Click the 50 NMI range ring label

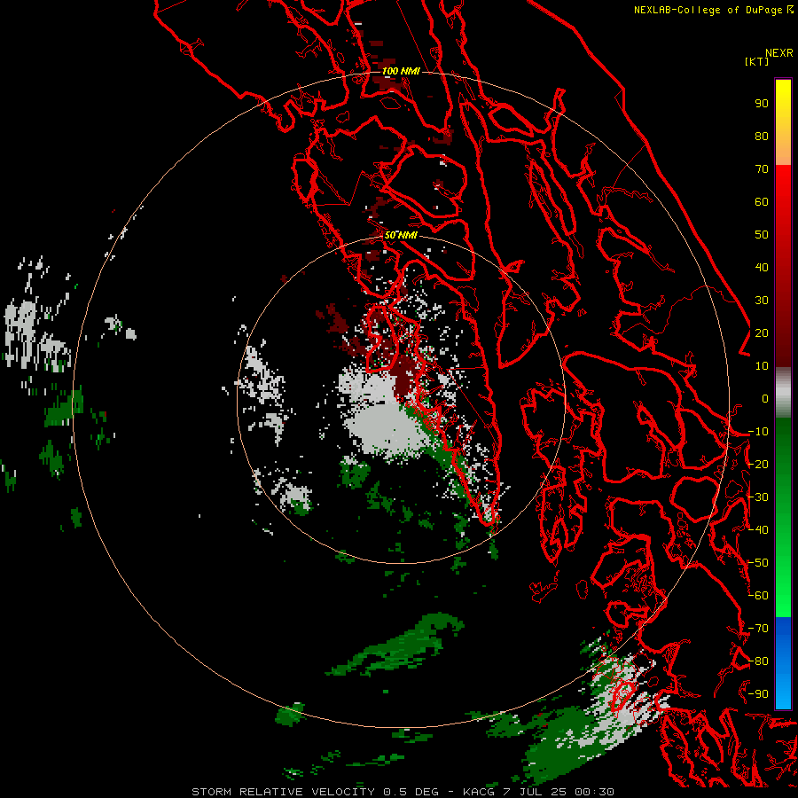click(x=401, y=235)
